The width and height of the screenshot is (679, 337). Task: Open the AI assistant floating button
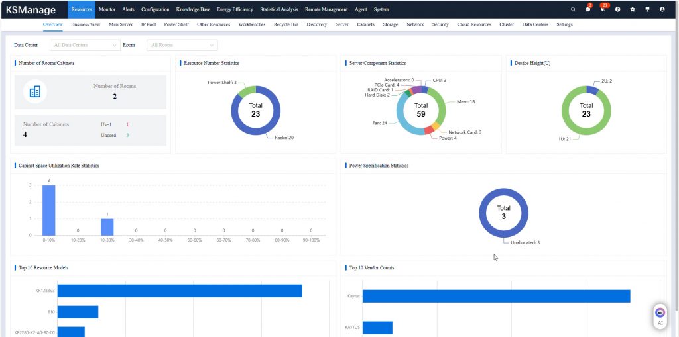tap(660, 315)
